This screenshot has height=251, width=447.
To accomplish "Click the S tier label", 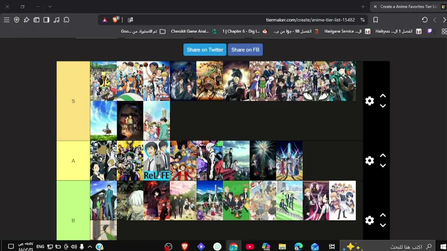I will [x=73, y=101].
